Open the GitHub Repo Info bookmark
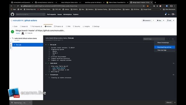This screenshot has height=105, width=186. (30, 9)
